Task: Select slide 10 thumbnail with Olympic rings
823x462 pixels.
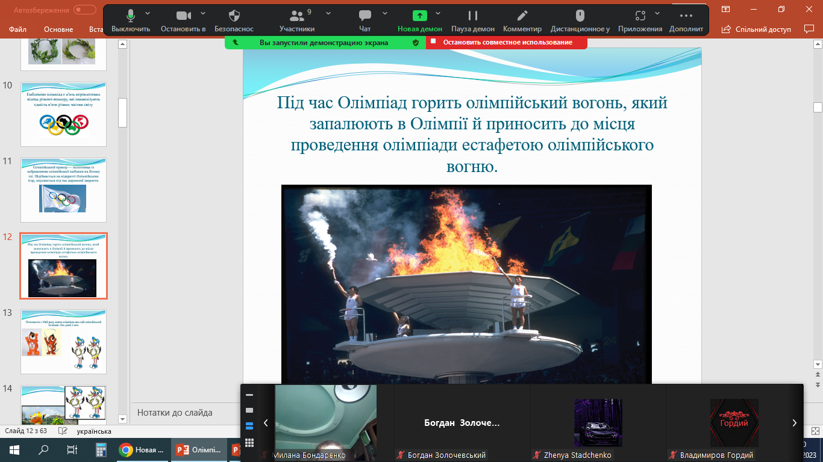Action: click(63, 114)
